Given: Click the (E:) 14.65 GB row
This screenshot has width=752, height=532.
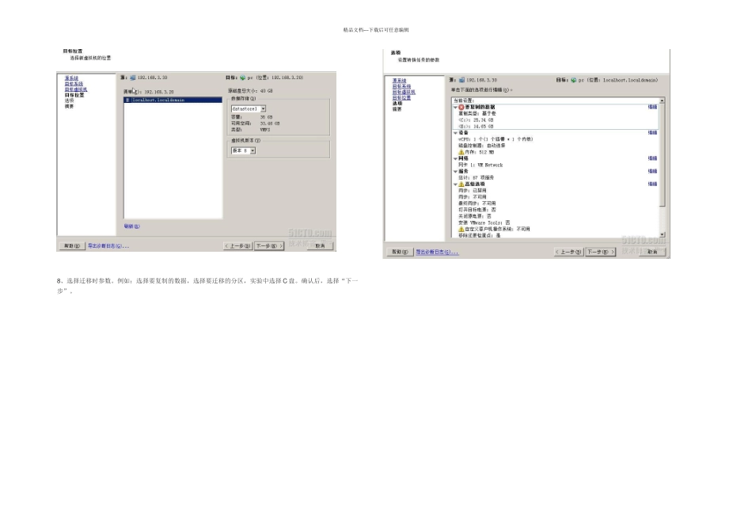Looking at the screenshot, I should click(476, 127).
